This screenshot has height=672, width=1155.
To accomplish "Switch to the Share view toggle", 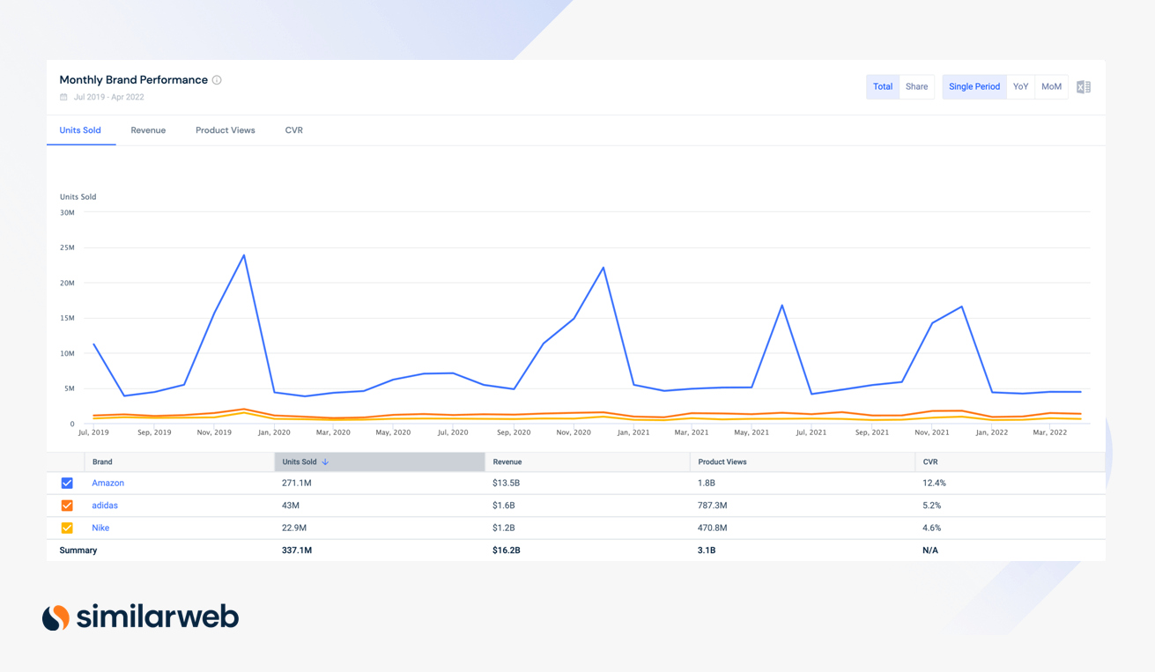I will click(x=916, y=86).
